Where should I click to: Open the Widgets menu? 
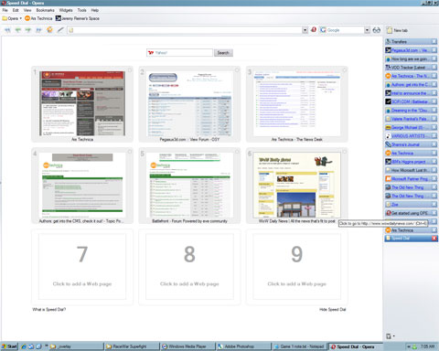click(x=66, y=10)
